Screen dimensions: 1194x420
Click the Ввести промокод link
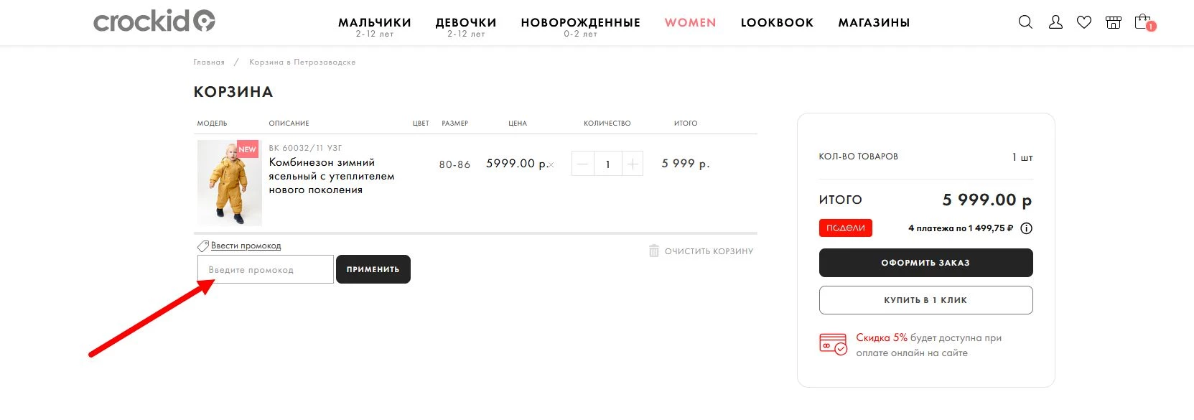pos(246,246)
